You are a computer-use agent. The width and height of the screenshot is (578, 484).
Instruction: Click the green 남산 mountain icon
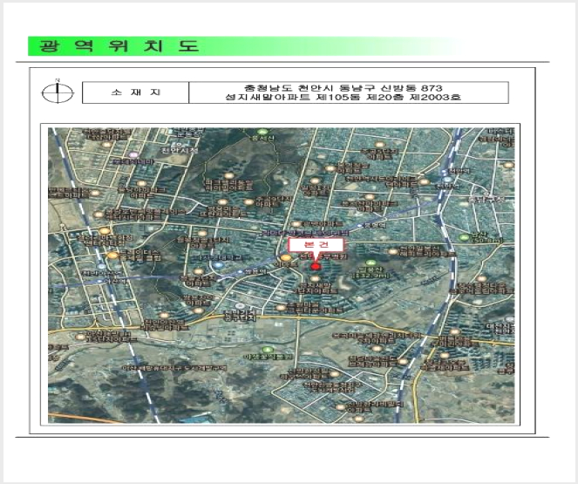(x=465, y=237)
